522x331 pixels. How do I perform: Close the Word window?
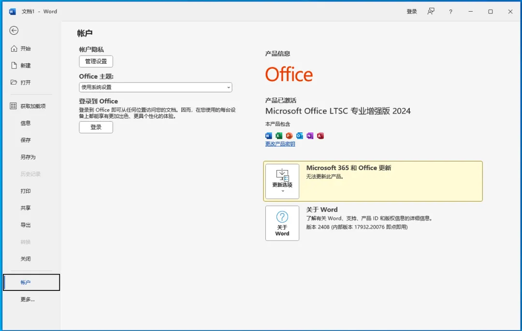click(x=510, y=12)
